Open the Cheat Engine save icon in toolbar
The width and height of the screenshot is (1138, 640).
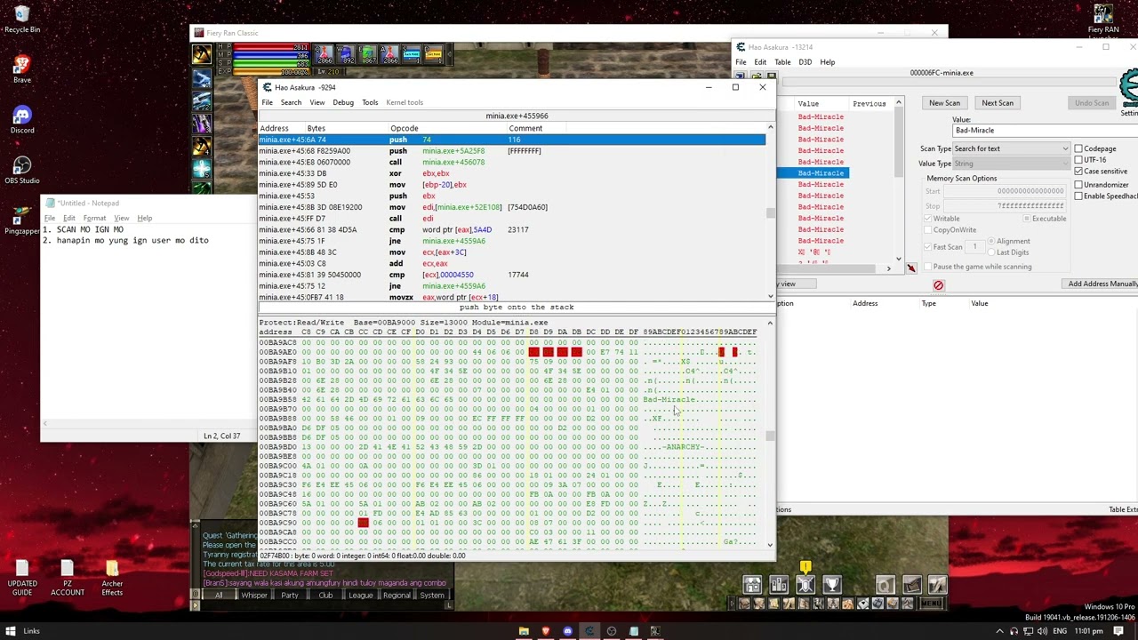(770, 76)
